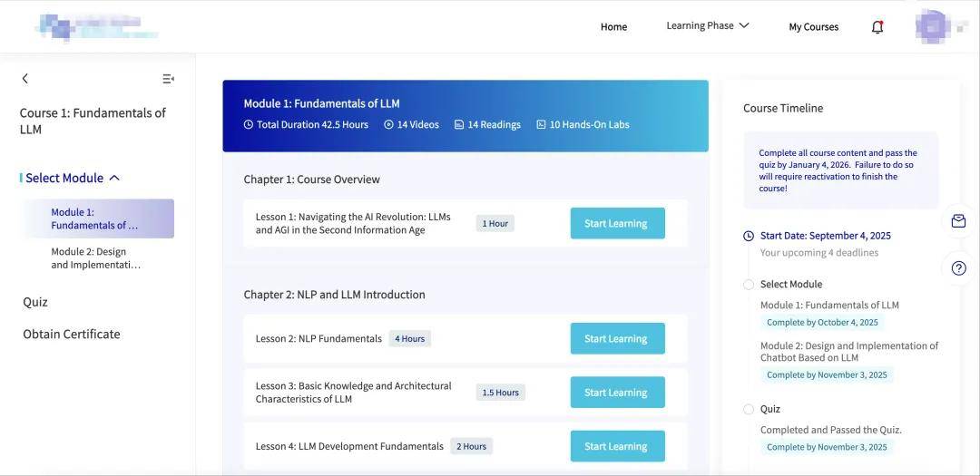Open the notification bell
Screen dimensions: 980x476
(877, 27)
